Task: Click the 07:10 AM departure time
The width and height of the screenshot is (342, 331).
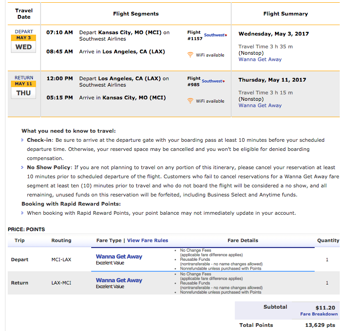Action: [x=60, y=32]
